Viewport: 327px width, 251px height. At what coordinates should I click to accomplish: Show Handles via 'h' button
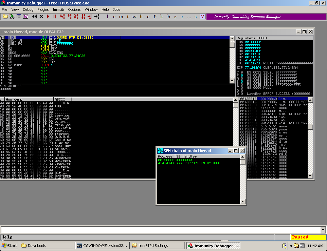(x=141, y=17)
